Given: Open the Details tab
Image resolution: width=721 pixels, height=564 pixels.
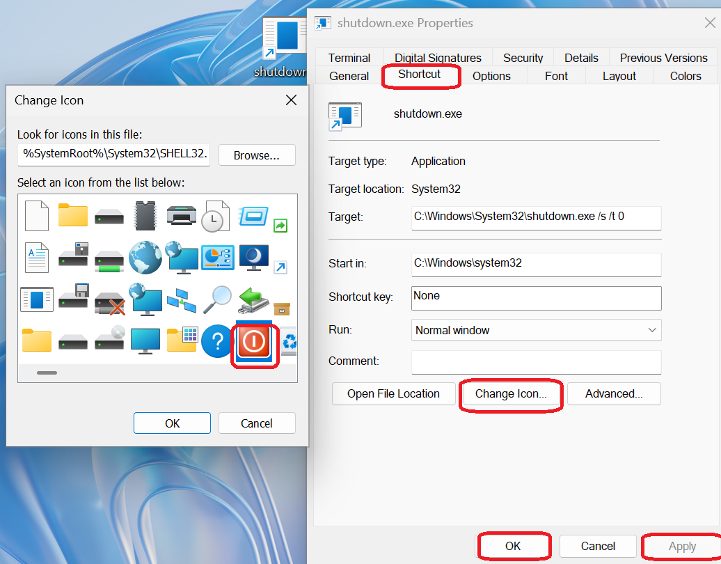Looking at the screenshot, I should pos(581,58).
